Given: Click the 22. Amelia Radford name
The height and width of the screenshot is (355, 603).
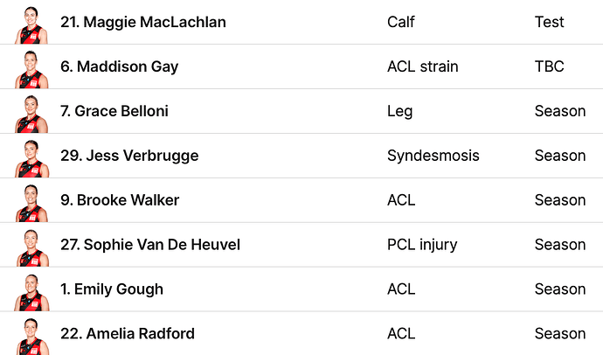Looking at the screenshot, I should (128, 334).
